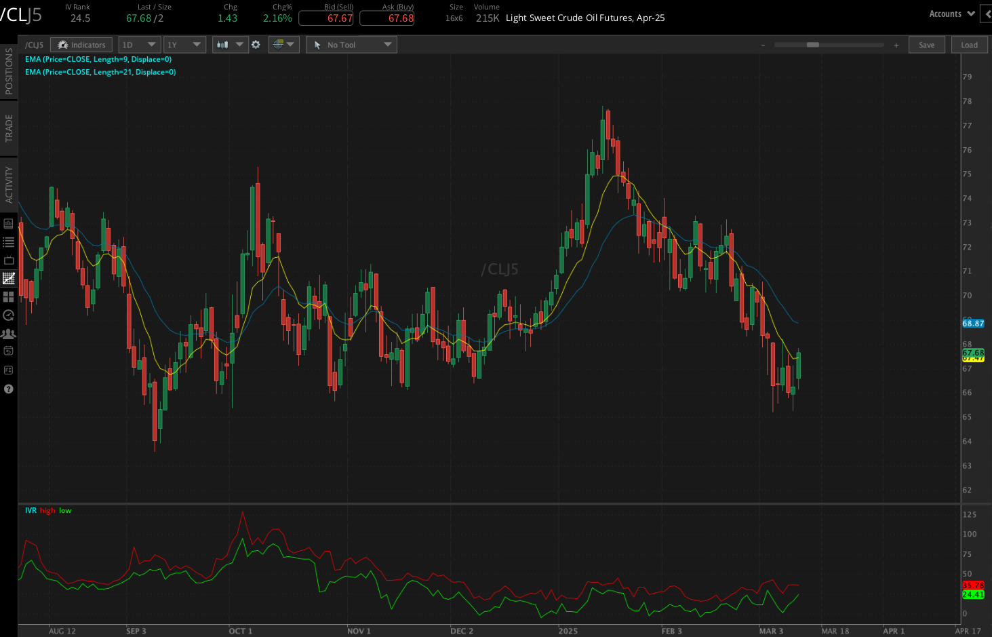Image resolution: width=992 pixels, height=637 pixels.
Task: Click the Save chart button
Action: [x=926, y=44]
